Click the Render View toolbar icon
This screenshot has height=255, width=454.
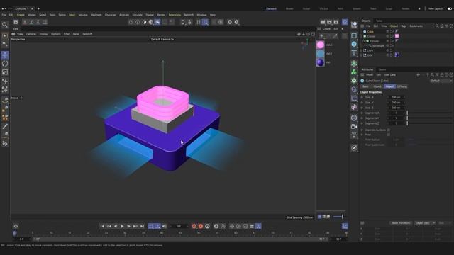[x=323, y=22]
